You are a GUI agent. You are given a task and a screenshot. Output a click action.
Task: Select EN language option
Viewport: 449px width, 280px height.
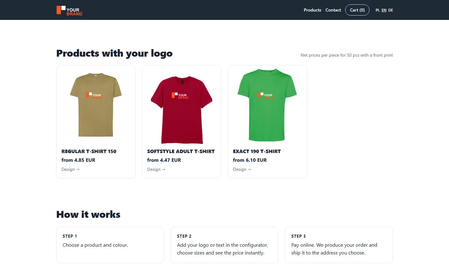384,10
